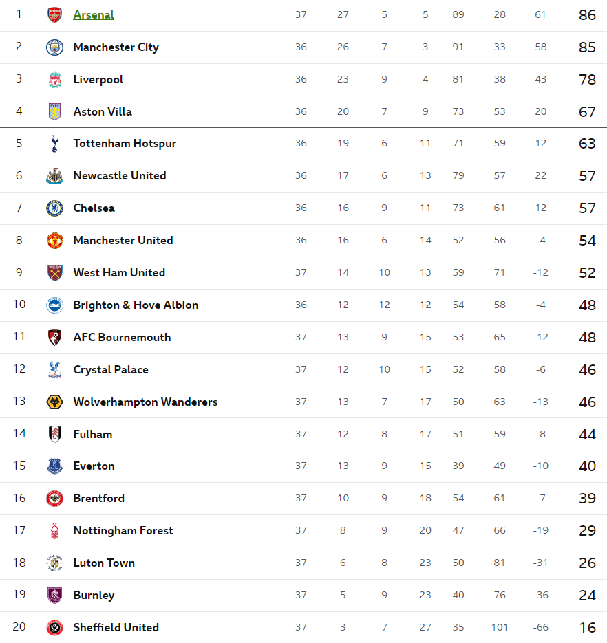This screenshot has height=643, width=607.
Task: Click the Liverpool crest icon
Action: coord(54,80)
